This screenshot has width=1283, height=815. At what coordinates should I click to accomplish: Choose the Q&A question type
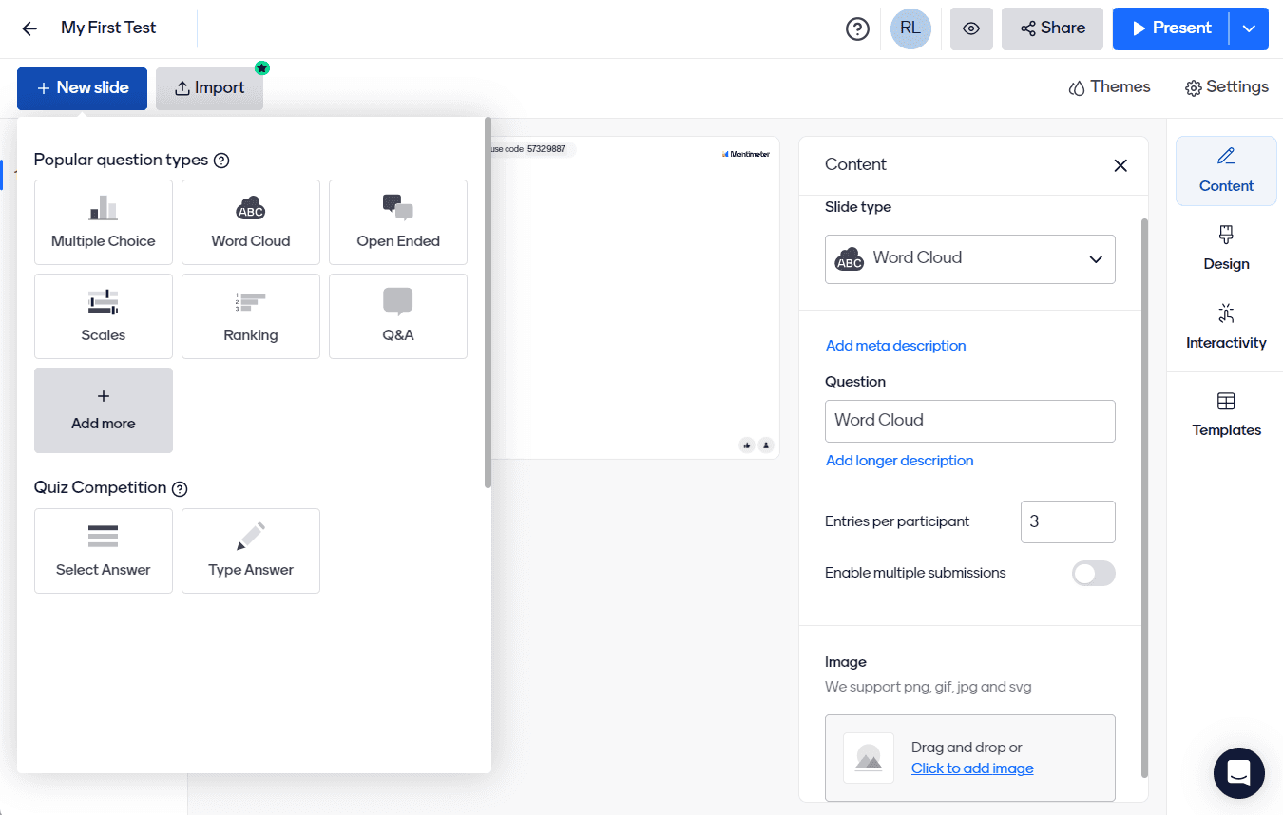pyautogui.click(x=398, y=316)
